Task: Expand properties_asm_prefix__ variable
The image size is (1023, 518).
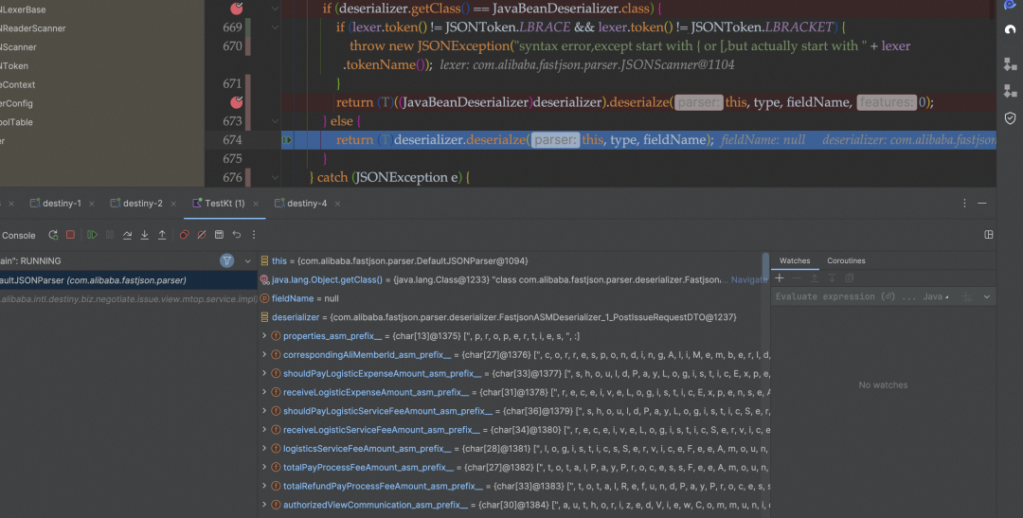Action: pos(264,336)
